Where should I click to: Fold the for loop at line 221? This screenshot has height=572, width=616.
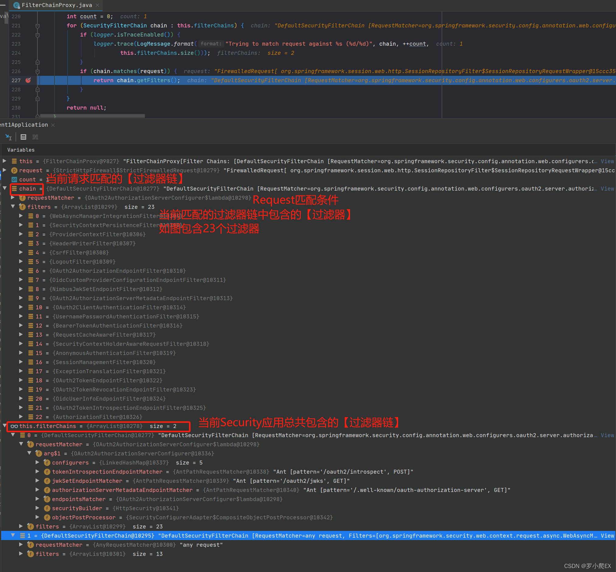point(37,26)
